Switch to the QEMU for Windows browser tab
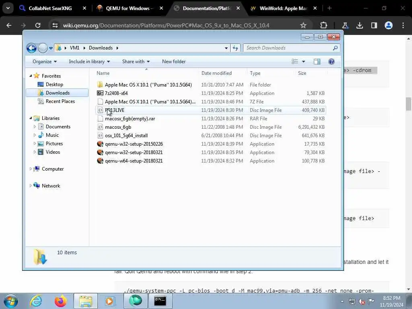The height and width of the screenshot is (309, 412). tap(129, 8)
